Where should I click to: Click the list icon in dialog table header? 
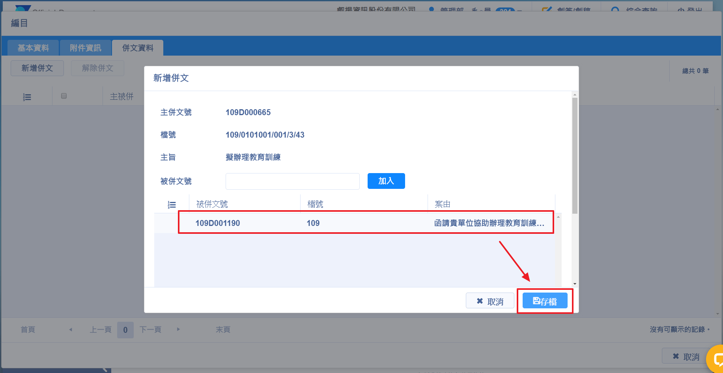click(x=172, y=205)
